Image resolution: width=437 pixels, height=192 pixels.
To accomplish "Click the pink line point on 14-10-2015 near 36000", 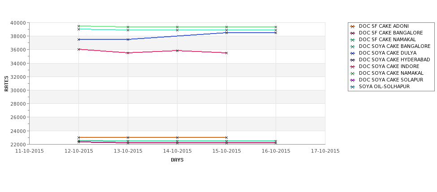I will click(177, 51).
